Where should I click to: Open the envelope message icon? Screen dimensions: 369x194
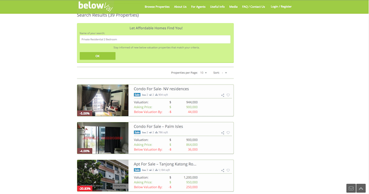tap(351, 188)
